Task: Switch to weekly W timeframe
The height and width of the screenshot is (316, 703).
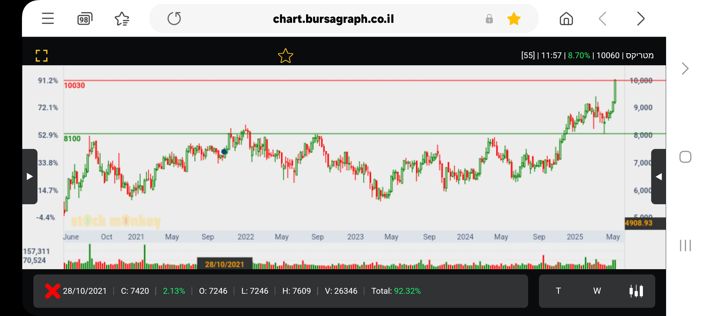Action: [x=597, y=291]
